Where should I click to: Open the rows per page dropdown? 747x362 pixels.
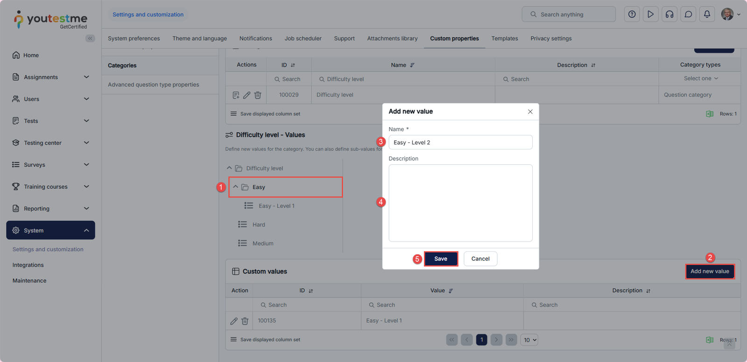[x=530, y=340]
